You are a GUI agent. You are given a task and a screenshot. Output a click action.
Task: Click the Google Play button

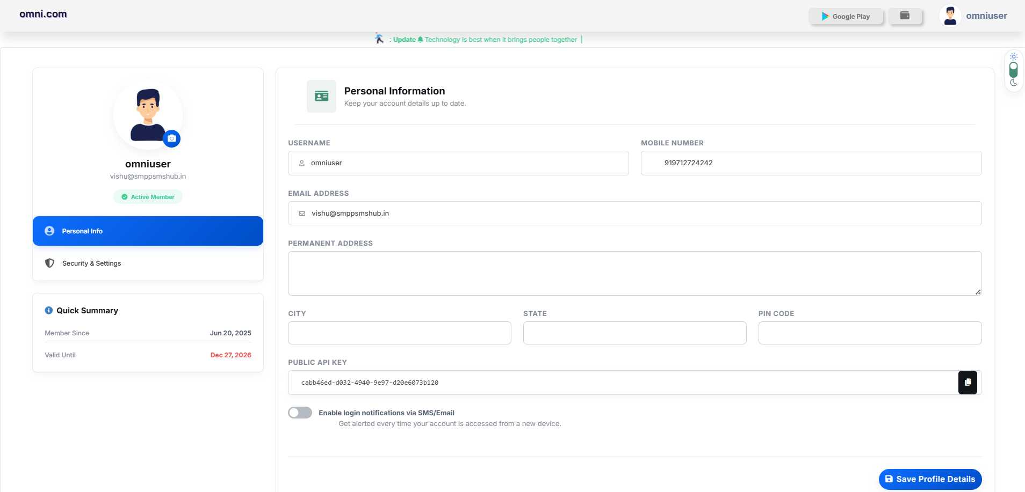coord(846,17)
